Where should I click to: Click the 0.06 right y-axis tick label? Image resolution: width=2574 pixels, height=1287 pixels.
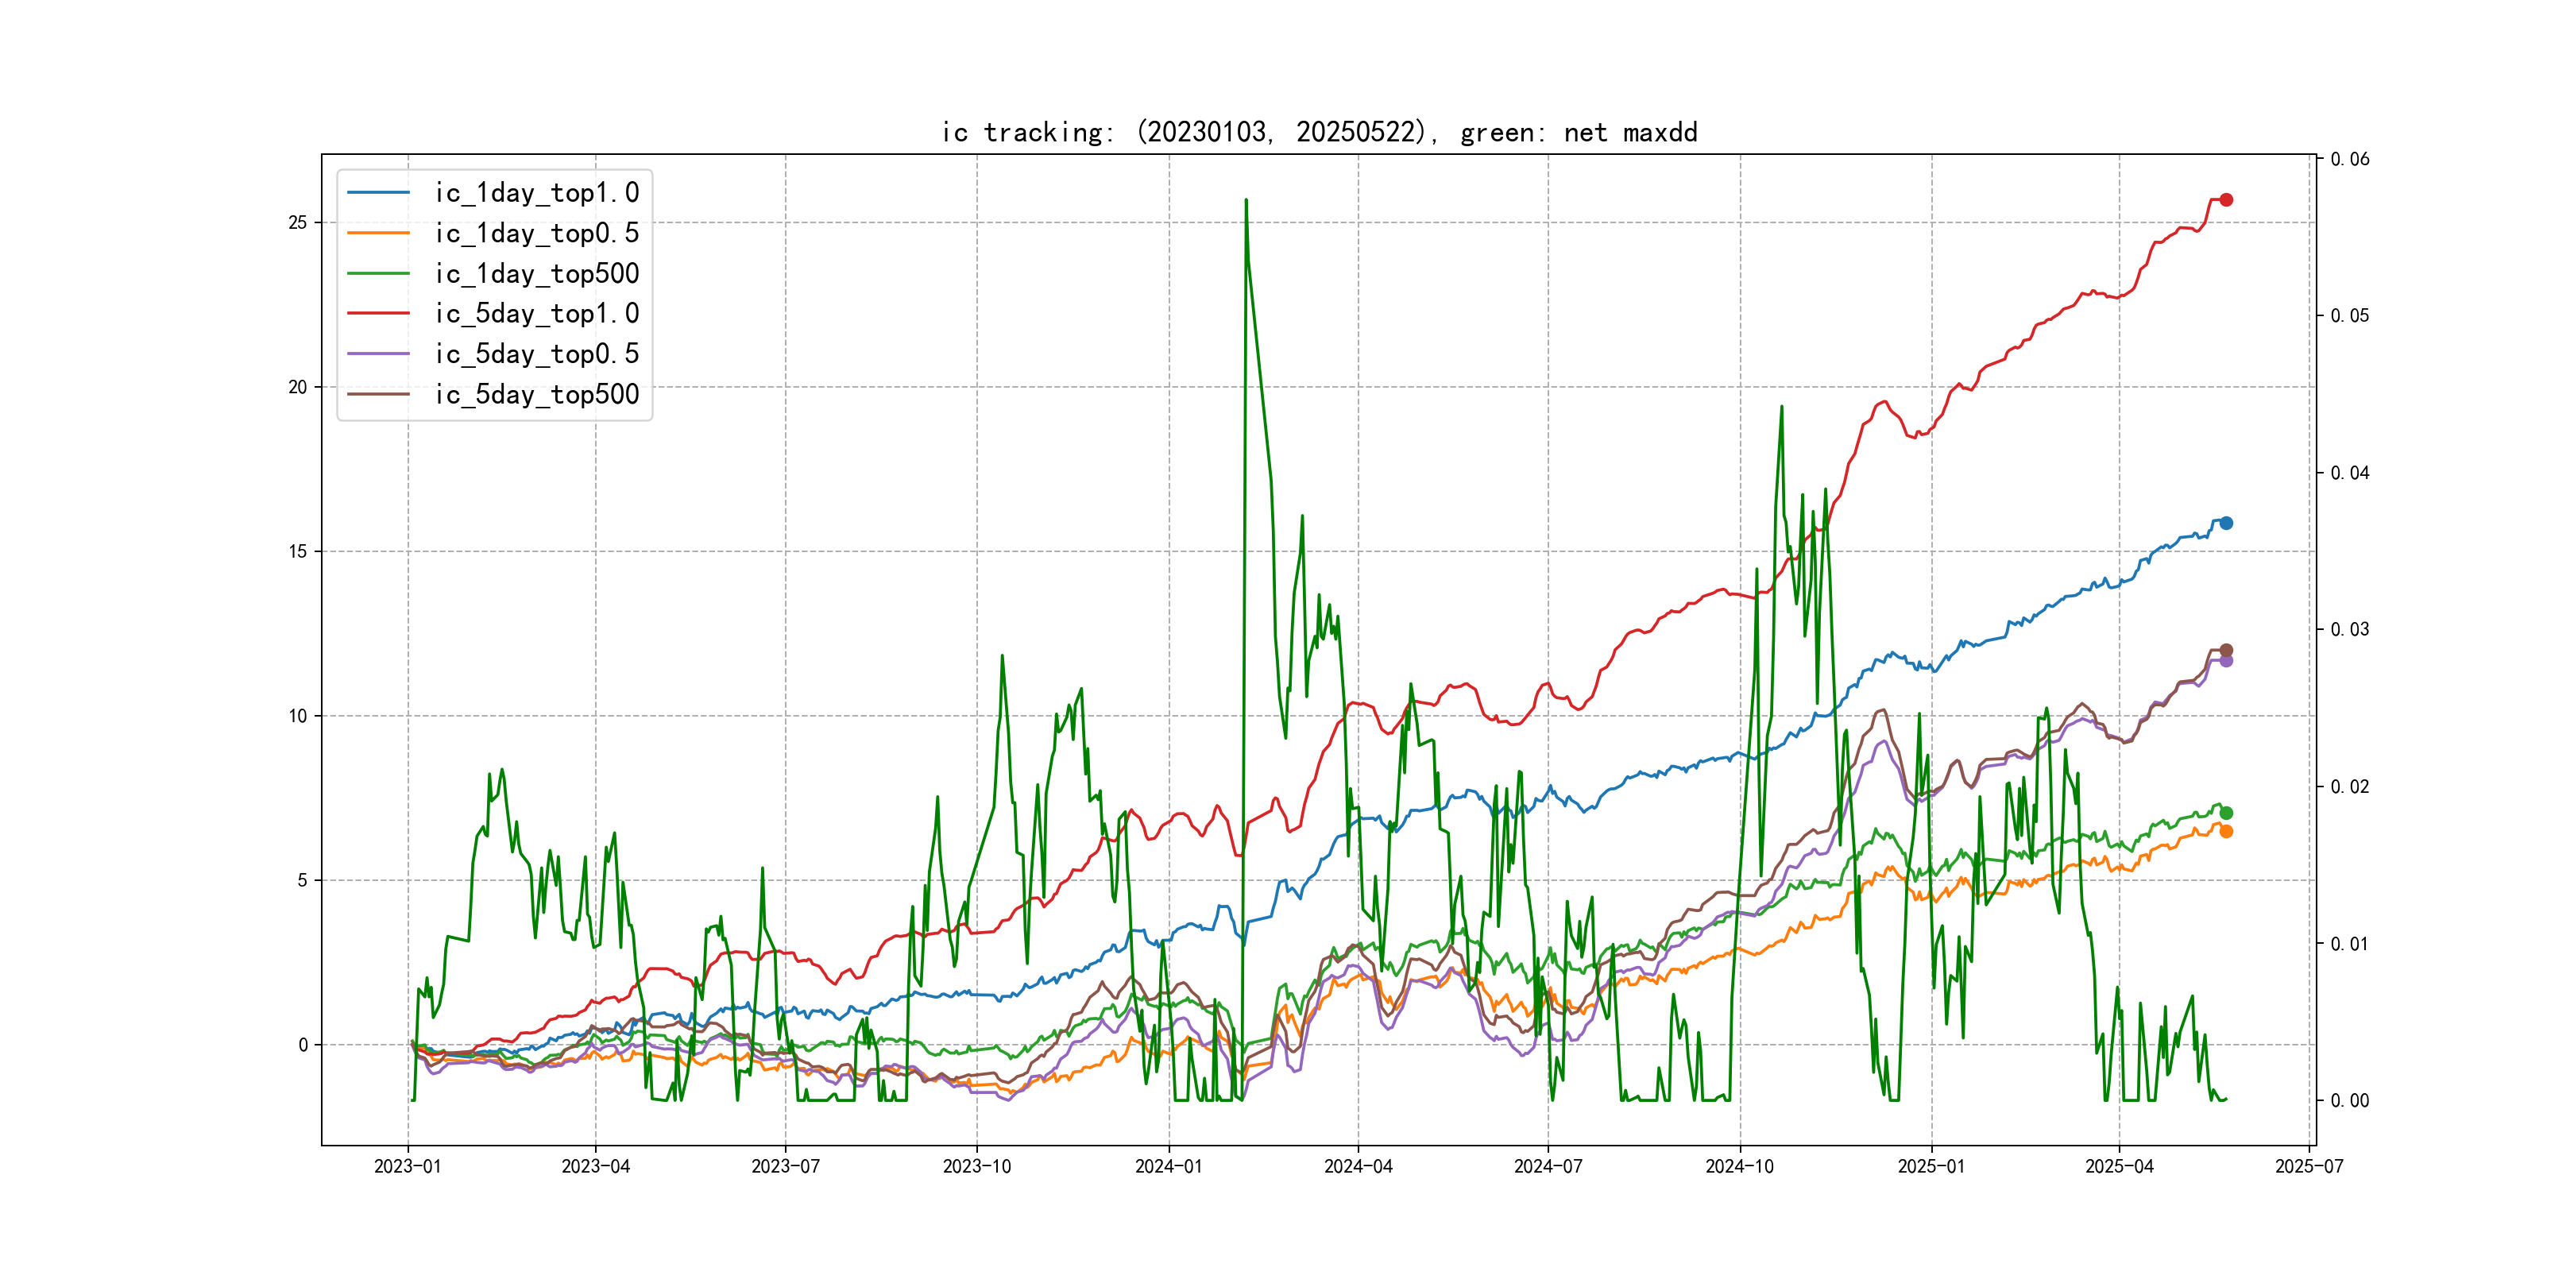[2349, 159]
